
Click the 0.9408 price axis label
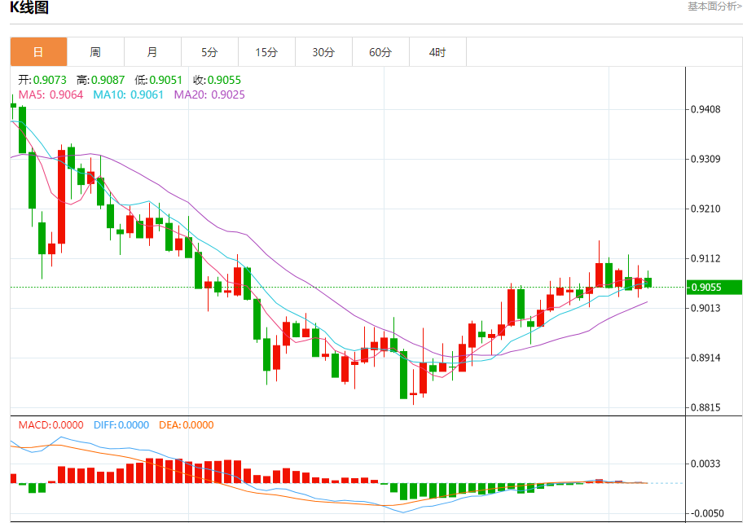[x=706, y=109]
